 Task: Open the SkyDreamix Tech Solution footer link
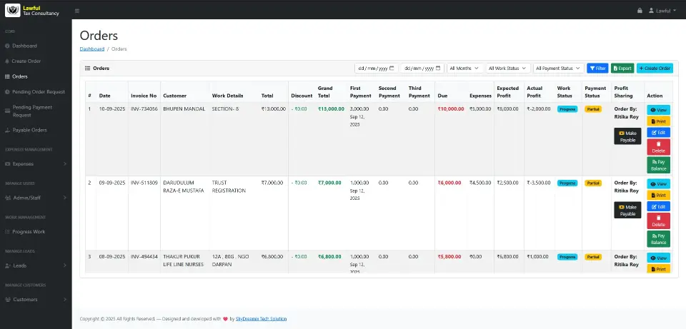coord(262,319)
